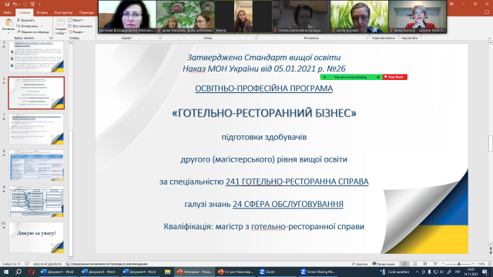Open the Windows Start menu
Screen dimensions: 493x277
point(6,272)
